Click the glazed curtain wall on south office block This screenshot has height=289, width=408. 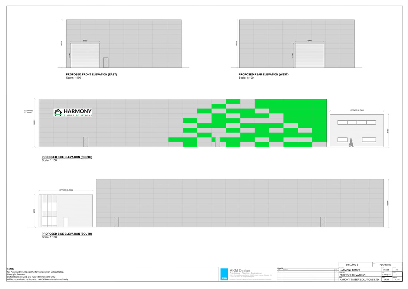point(49,211)
